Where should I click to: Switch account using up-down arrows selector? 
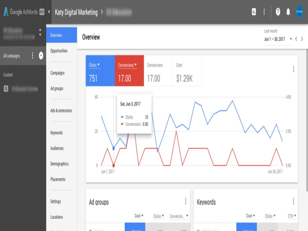pos(40,32)
